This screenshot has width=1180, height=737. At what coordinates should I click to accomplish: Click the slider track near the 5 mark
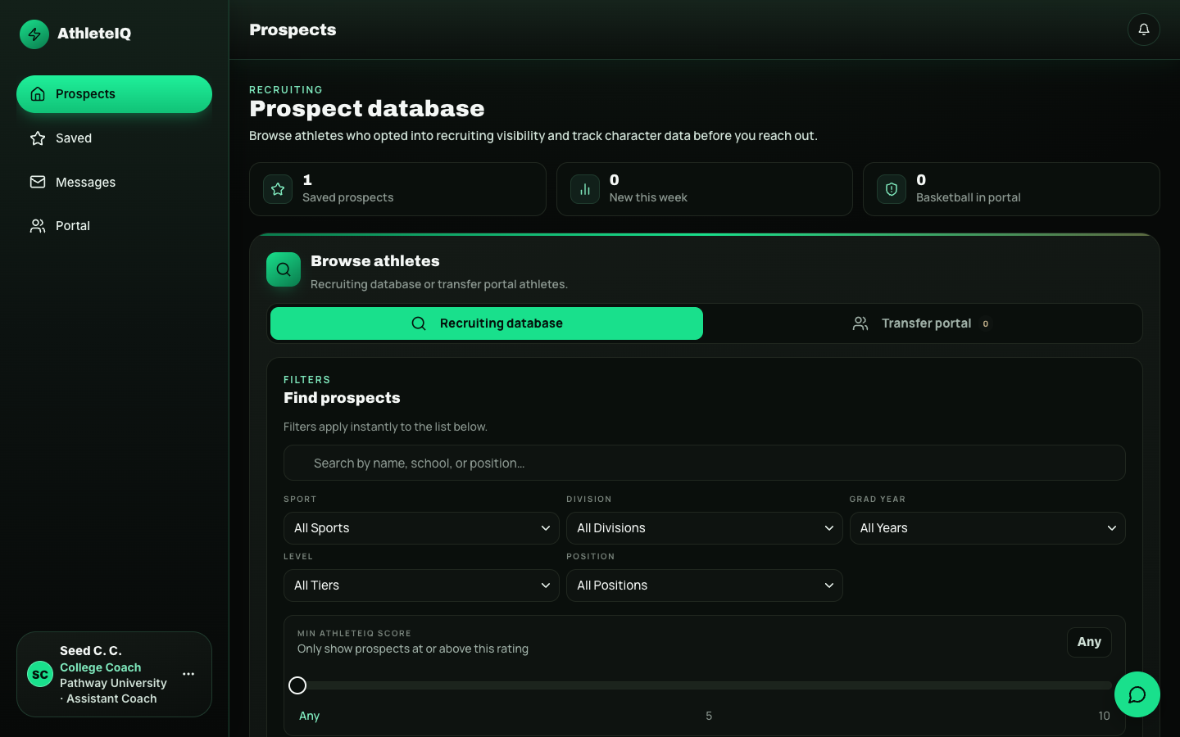click(705, 685)
